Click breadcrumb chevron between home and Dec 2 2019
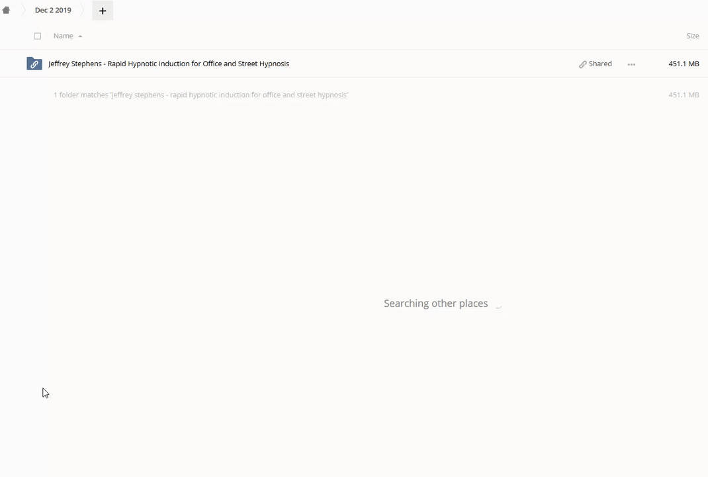Image resolution: width=708 pixels, height=477 pixels. 23,10
